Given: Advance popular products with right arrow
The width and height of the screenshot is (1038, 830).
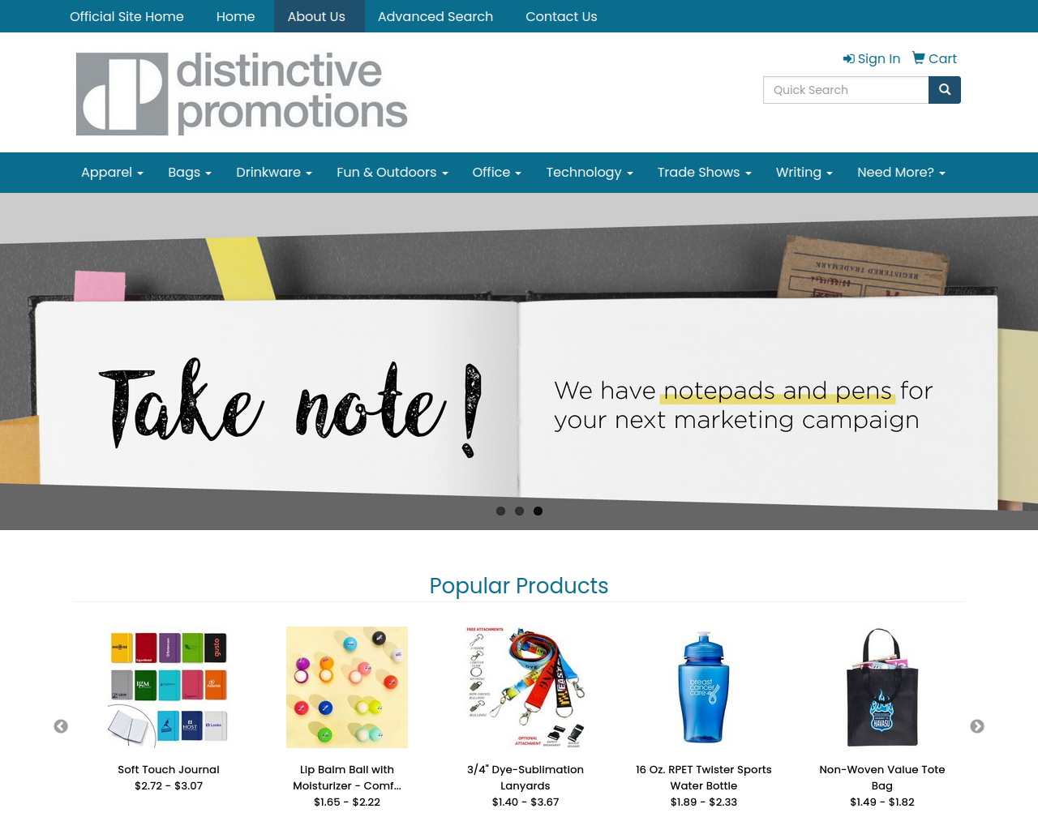Looking at the screenshot, I should click(x=977, y=726).
